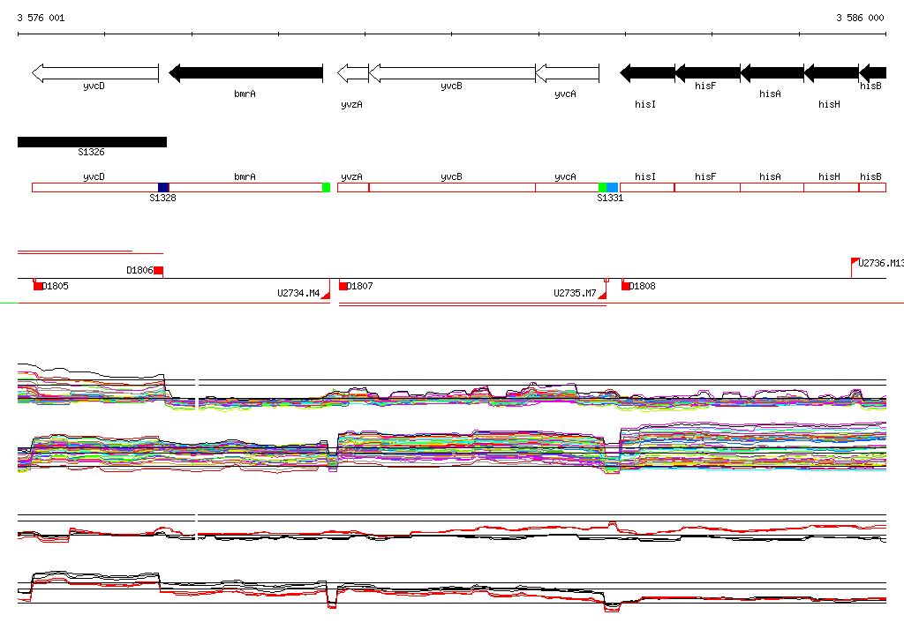This screenshot has height=630, width=904.
Task: Click the S1328 text label
Action: pos(162,198)
